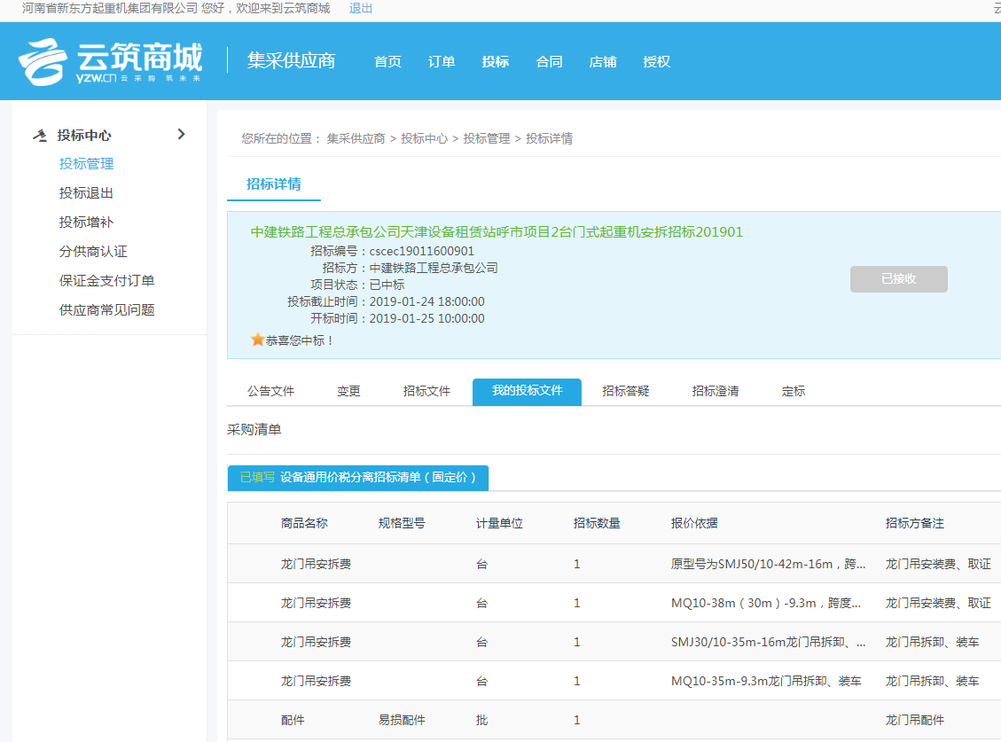Switch to the 变更 tab
Viewport: 1001px width, 742px height.
point(348,392)
